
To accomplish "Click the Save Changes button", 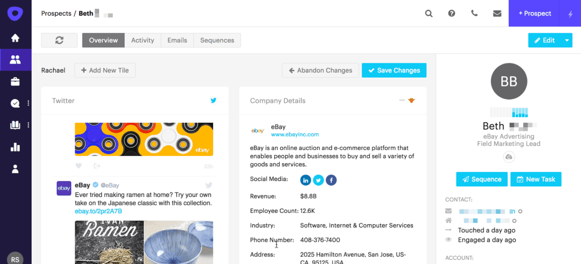I will tap(394, 70).
